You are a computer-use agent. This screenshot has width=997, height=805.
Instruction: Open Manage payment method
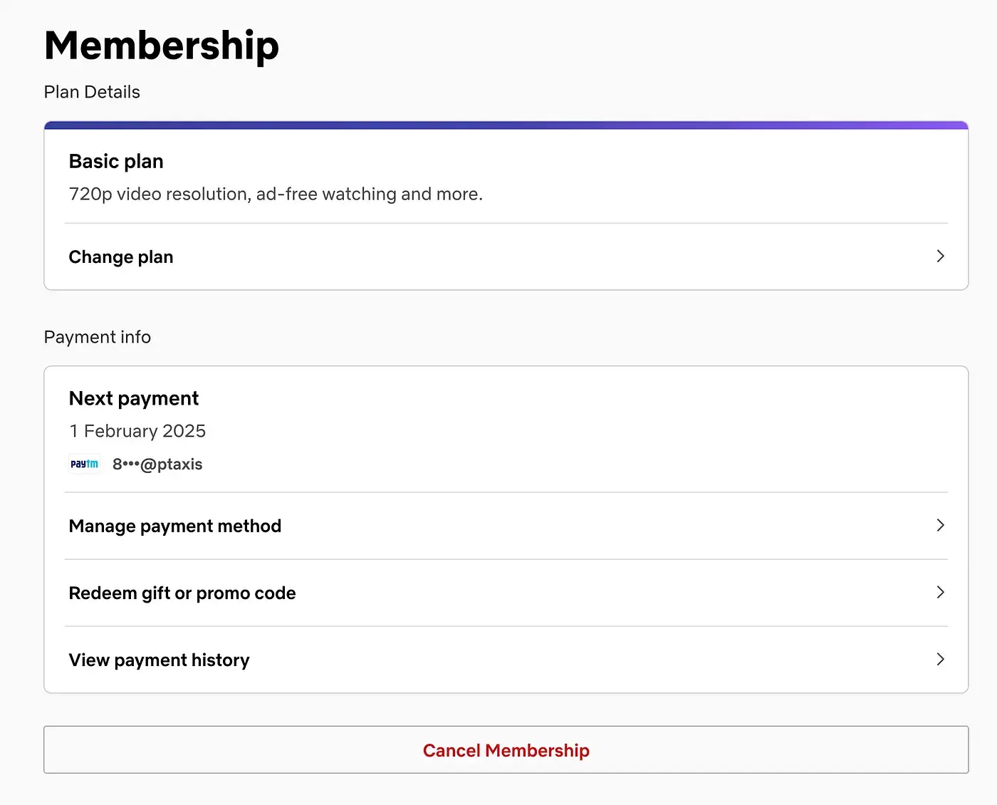[x=175, y=526]
